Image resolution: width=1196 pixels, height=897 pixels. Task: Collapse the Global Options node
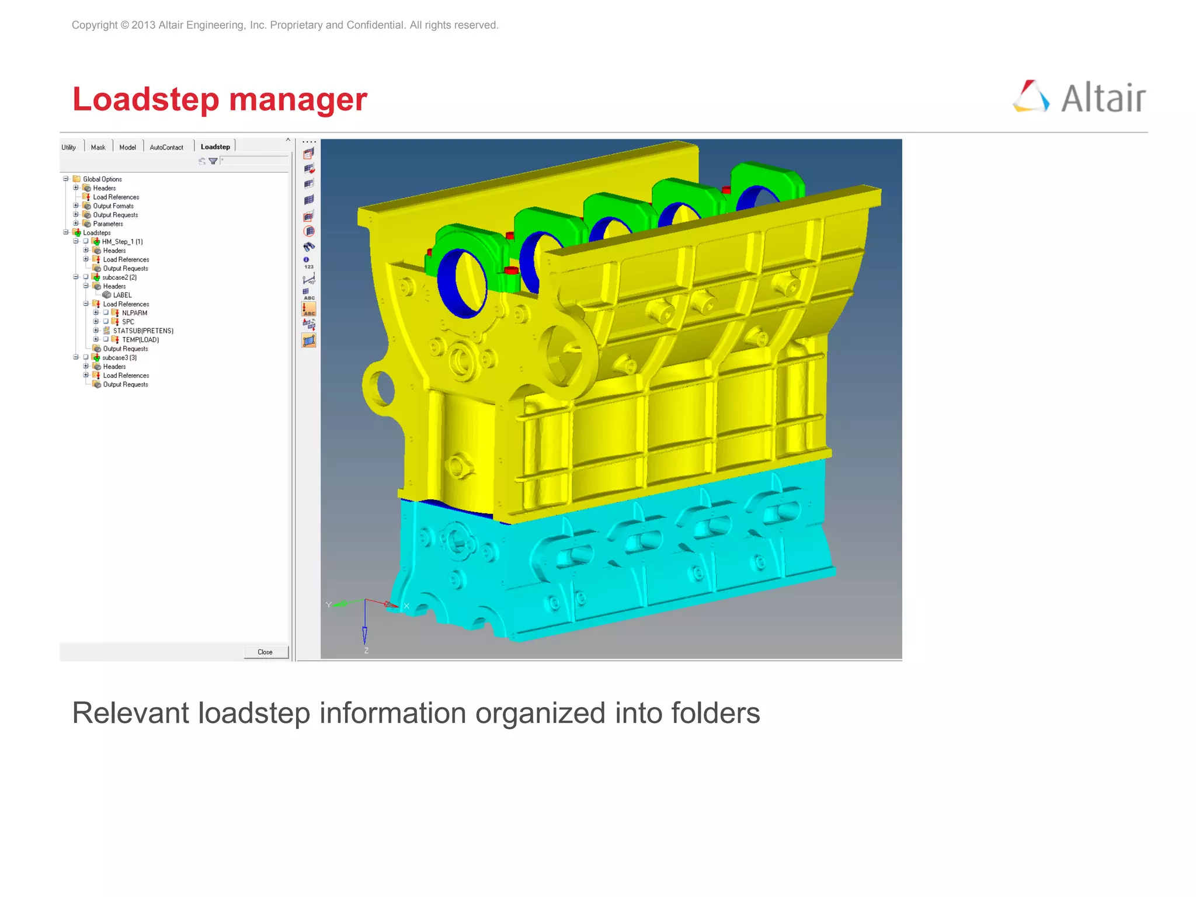[66, 179]
